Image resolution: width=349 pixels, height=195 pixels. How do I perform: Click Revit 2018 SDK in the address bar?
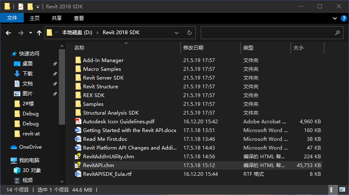pos(121,32)
